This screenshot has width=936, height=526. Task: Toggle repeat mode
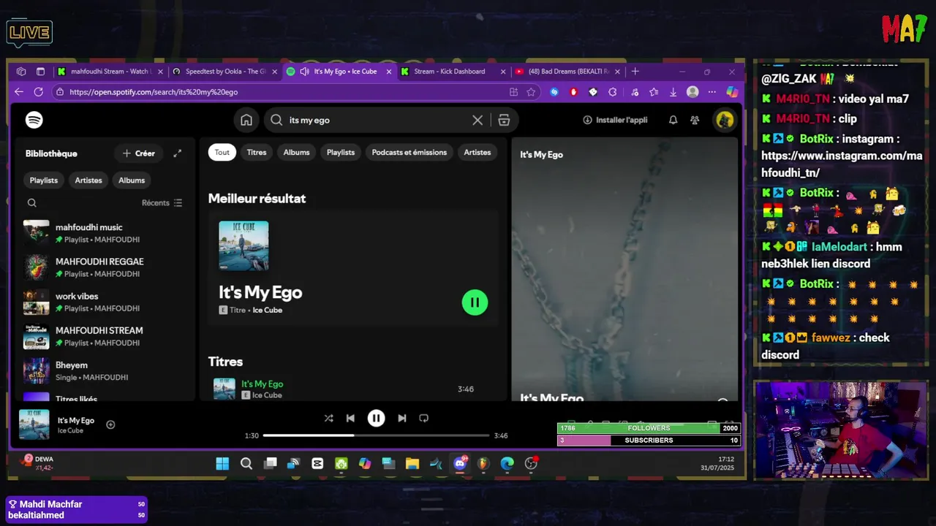[423, 418]
